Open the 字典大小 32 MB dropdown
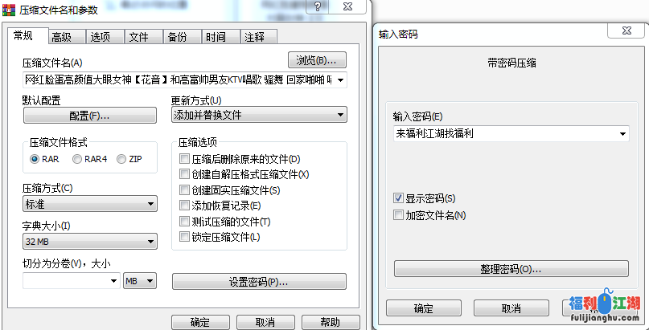This screenshot has height=330, width=649. pos(90,242)
